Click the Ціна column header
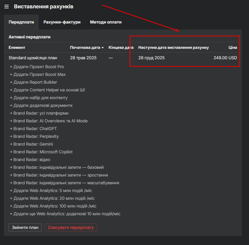 (x=233, y=48)
